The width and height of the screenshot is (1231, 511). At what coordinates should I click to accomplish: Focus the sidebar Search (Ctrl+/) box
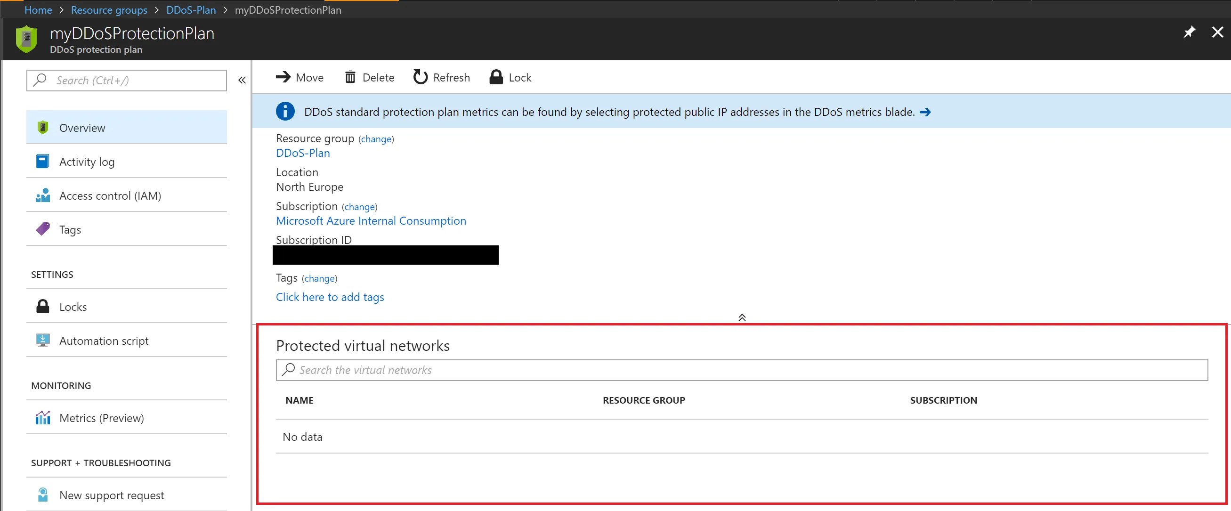tap(127, 81)
